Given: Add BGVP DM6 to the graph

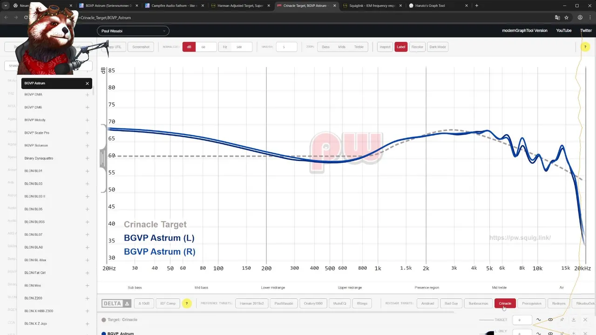Looking at the screenshot, I should point(87,107).
